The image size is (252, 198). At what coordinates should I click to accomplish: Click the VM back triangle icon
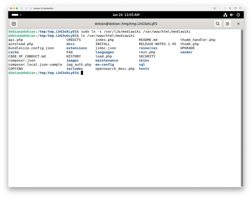point(31,8)
